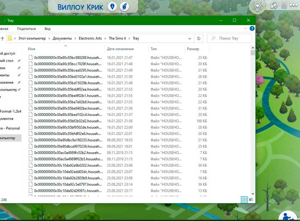Viewport: 300px width, 221px height.
Task: Sort files by the Размер column header
Action: tap(197, 49)
